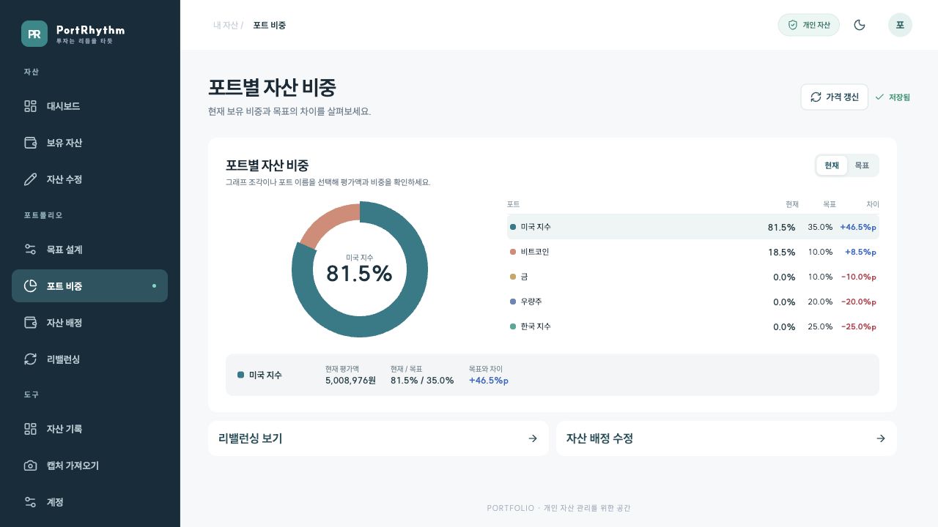Image resolution: width=938 pixels, height=527 pixels.
Task: Open 대시보드 in the sidebar
Action: tap(89, 106)
